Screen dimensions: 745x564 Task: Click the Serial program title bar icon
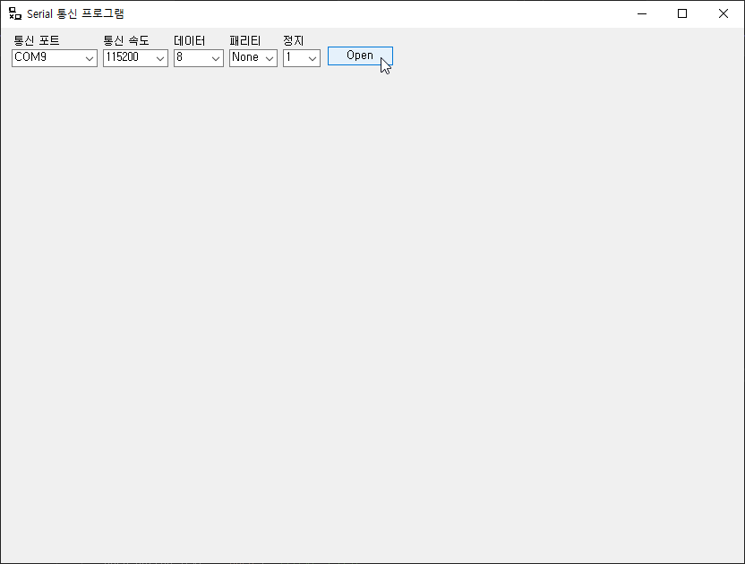pyautogui.click(x=15, y=13)
